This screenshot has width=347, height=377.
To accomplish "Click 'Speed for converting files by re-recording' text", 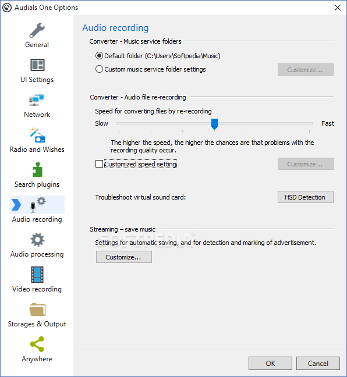I will (153, 111).
